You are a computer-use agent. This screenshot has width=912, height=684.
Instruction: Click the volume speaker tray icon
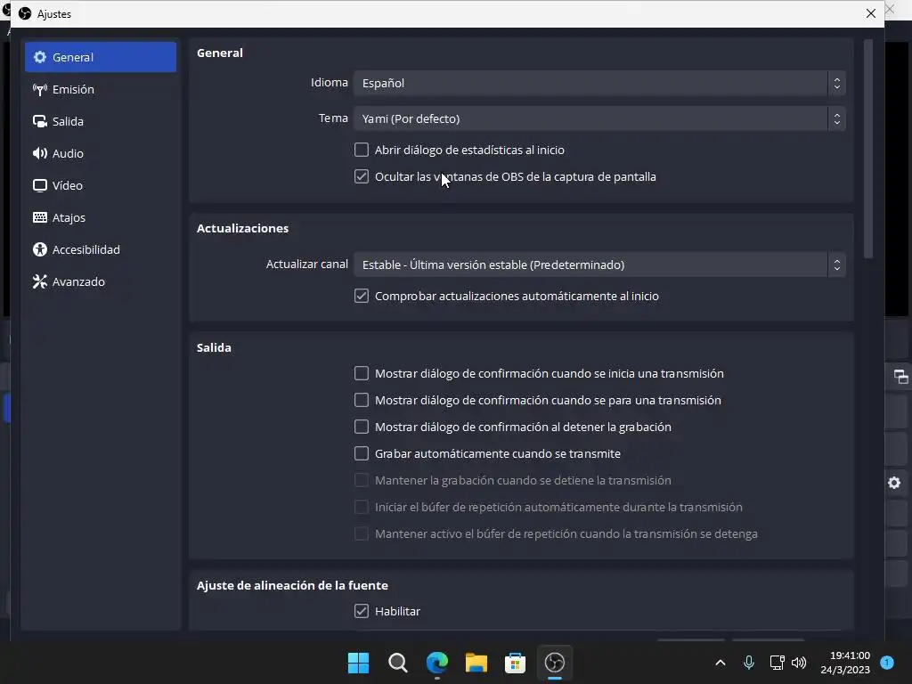tap(799, 663)
